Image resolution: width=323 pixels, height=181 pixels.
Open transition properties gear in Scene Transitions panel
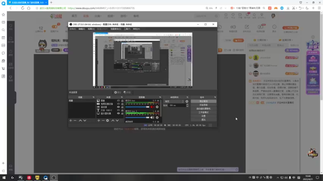187,101
